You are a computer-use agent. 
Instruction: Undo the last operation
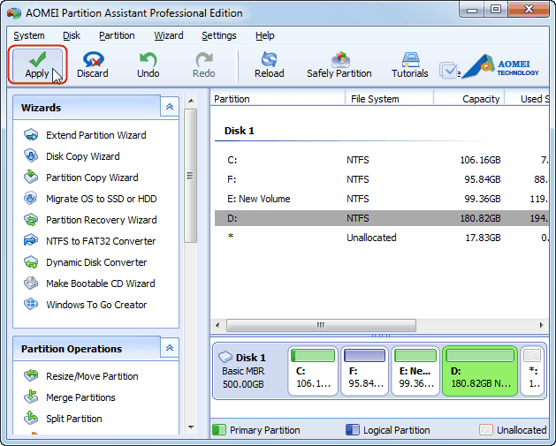click(x=148, y=64)
